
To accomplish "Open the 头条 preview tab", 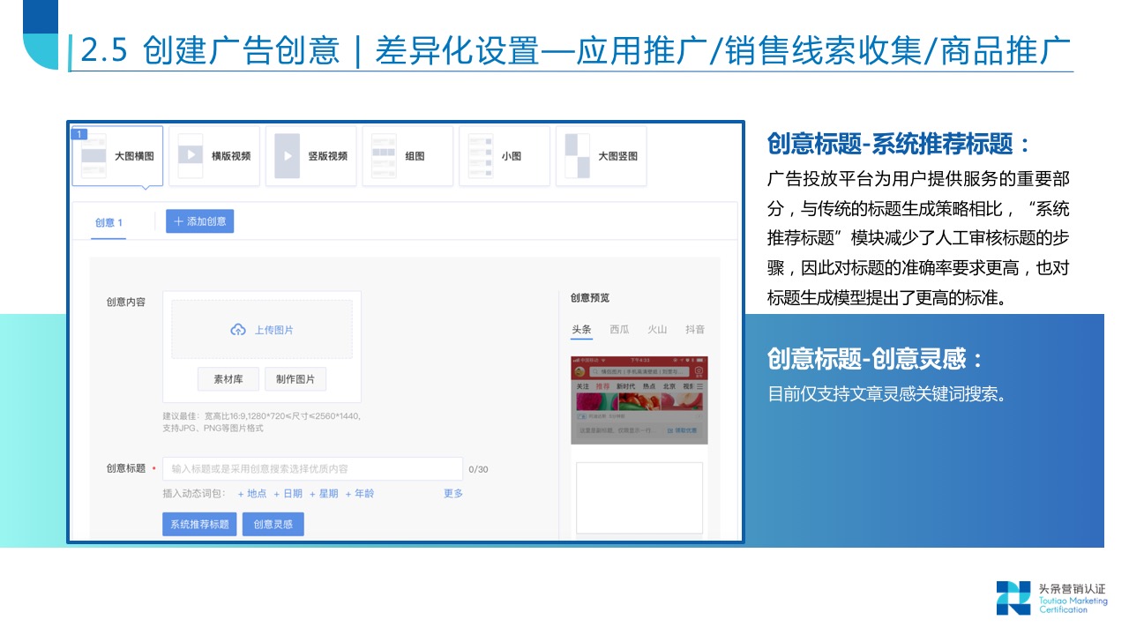I will pos(581,330).
